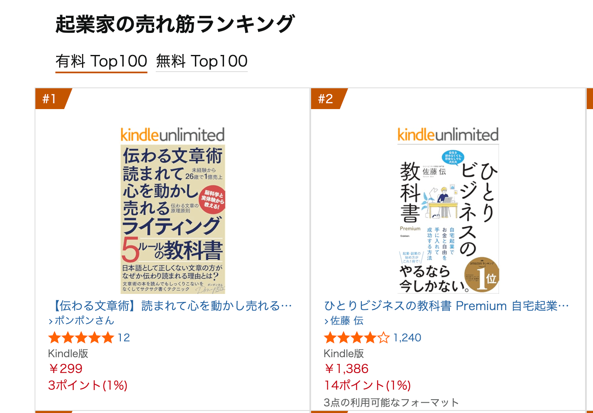Click the four-star rating of book #2

356,338
